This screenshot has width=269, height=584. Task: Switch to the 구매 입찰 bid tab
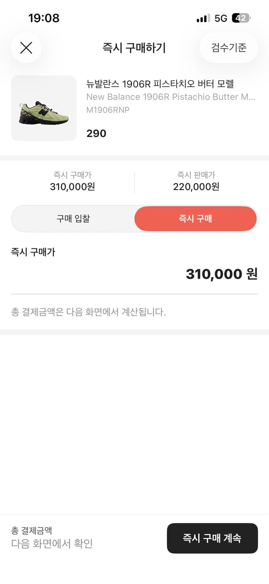point(73,218)
